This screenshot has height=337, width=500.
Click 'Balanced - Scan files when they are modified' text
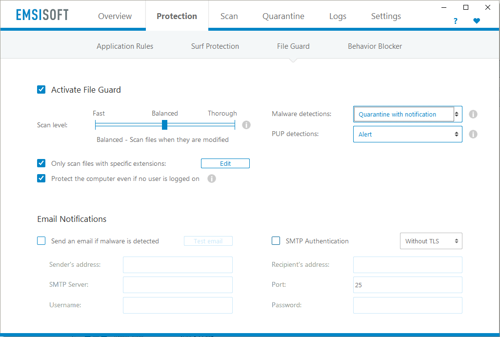162,139
